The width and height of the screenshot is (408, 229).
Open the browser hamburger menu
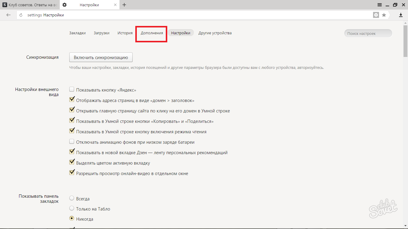point(380,5)
